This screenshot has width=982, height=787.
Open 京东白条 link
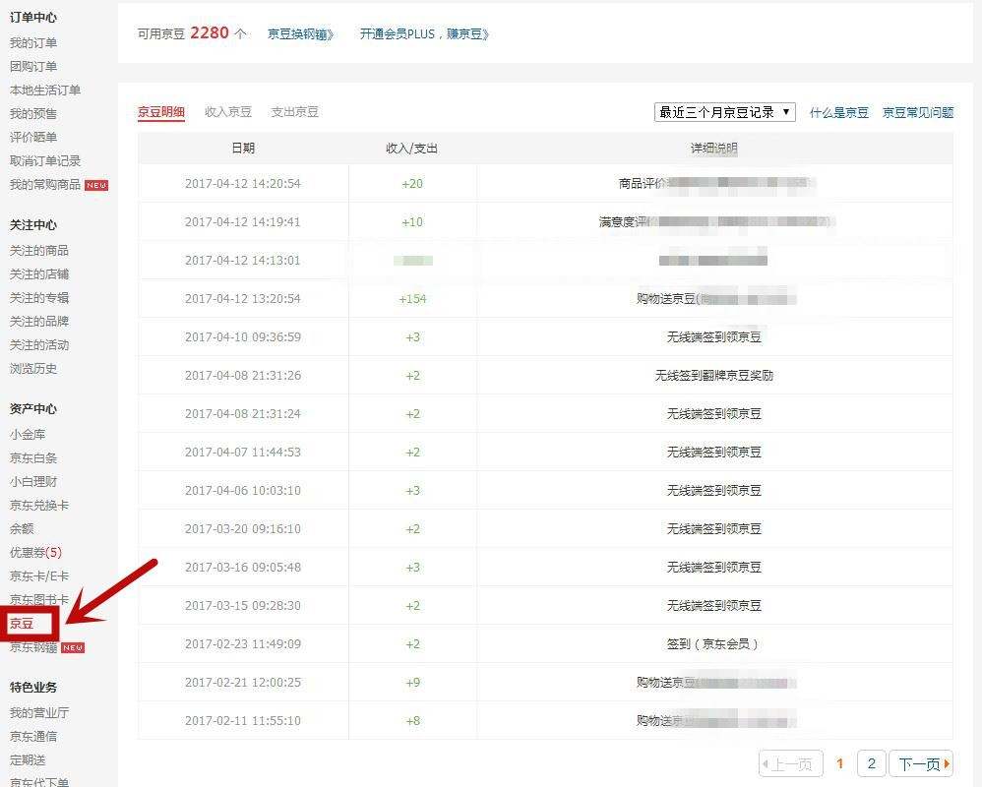click(33, 458)
